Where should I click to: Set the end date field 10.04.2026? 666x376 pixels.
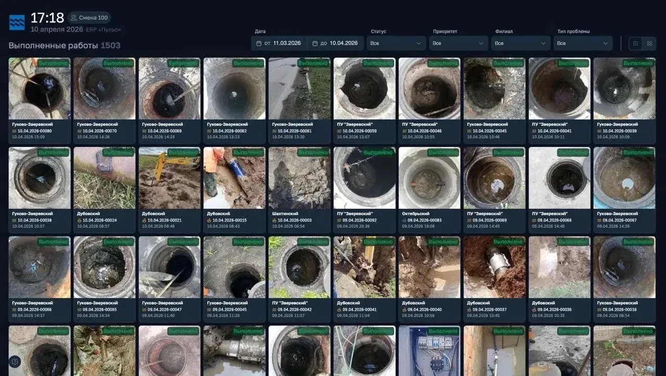[343, 43]
